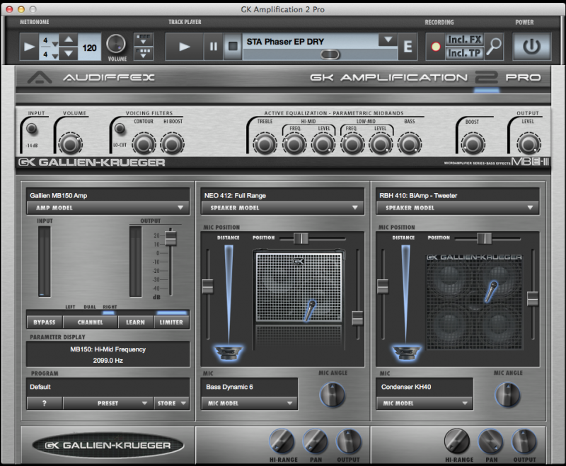Viewport: 566px width, 466px height.
Task: Click the track position slider handle
Action: tap(330, 54)
